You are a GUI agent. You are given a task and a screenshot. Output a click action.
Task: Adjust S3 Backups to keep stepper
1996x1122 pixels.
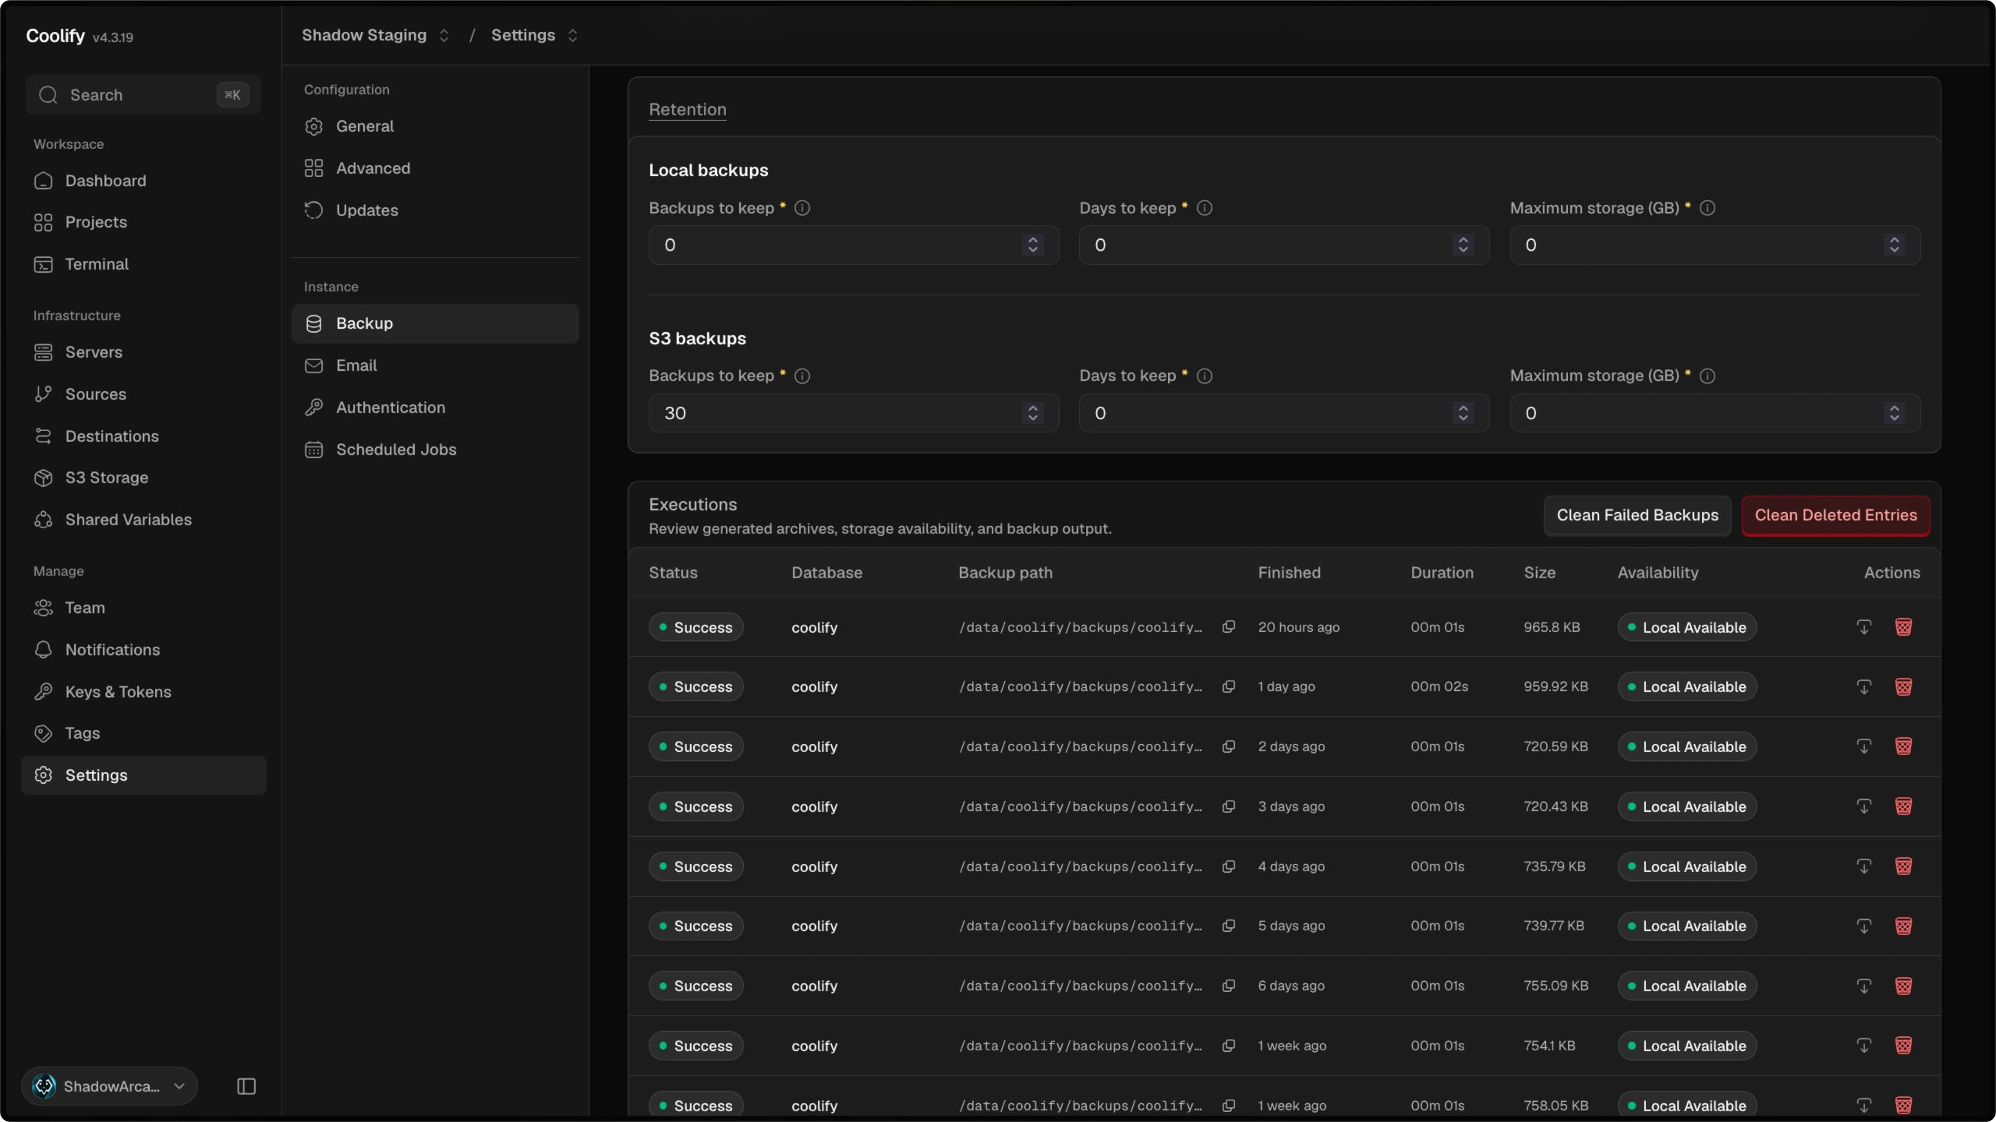coord(1032,413)
